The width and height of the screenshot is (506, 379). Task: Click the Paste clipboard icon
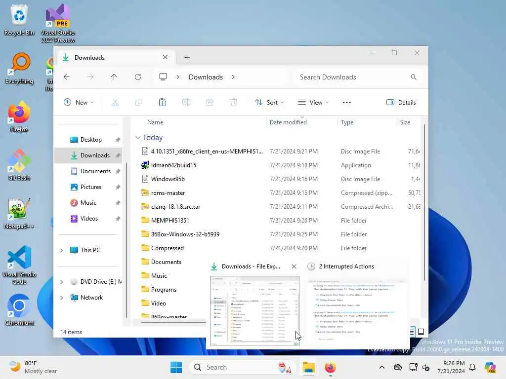tap(162, 103)
